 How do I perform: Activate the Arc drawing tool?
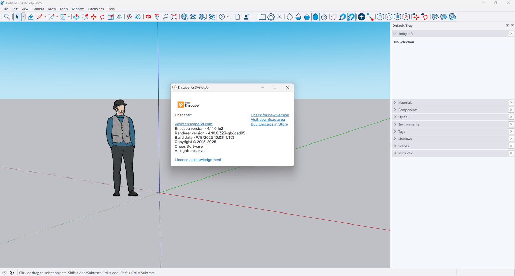[51, 17]
